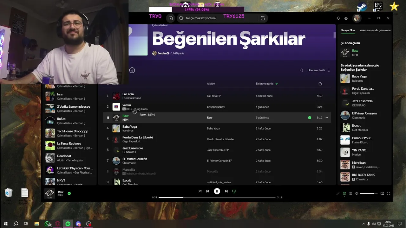Open the 2 Vodka Lemon pleasee playlist
Screen dimensions: 406x228
click(69, 109)
